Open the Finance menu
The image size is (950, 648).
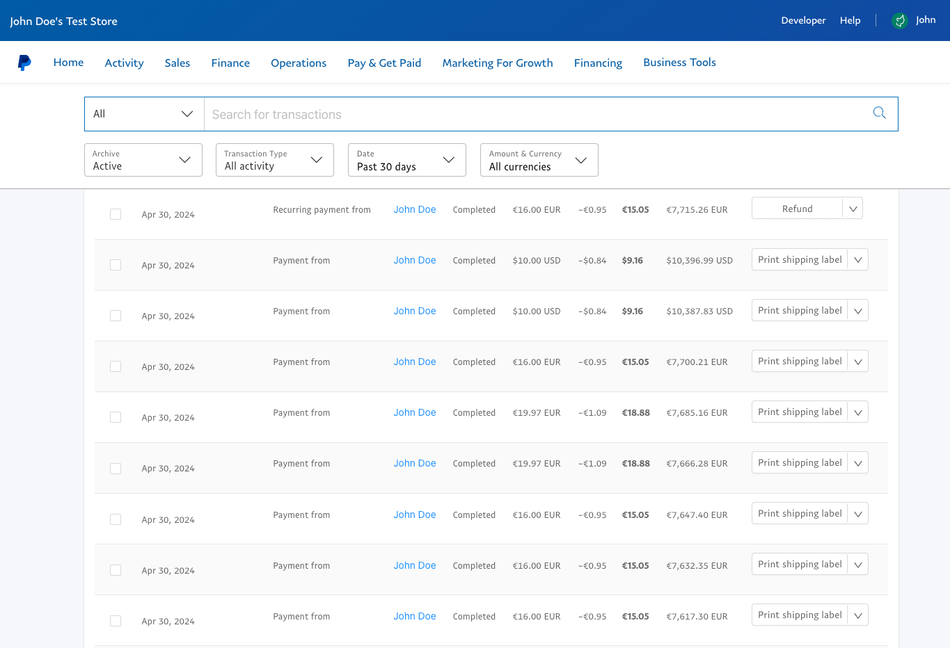tap(230, 63)
